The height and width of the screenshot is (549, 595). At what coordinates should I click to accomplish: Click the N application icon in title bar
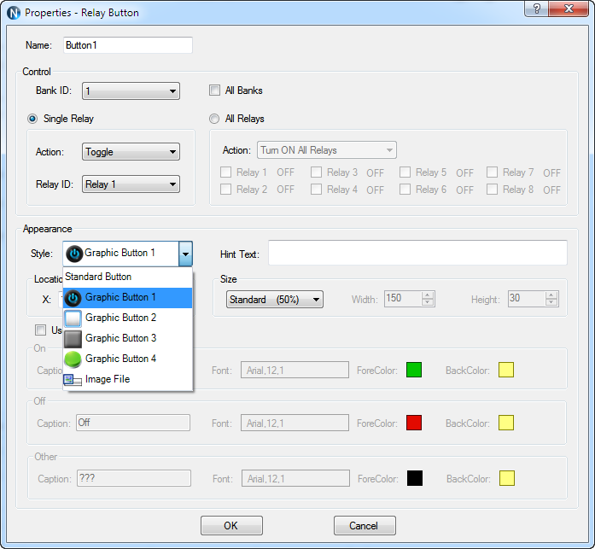point(14,13)
